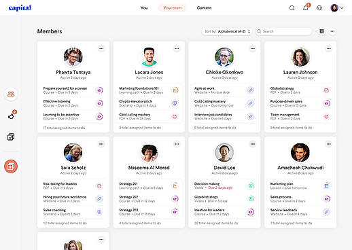Expand the user avatar menu chevron

point(342,8)
